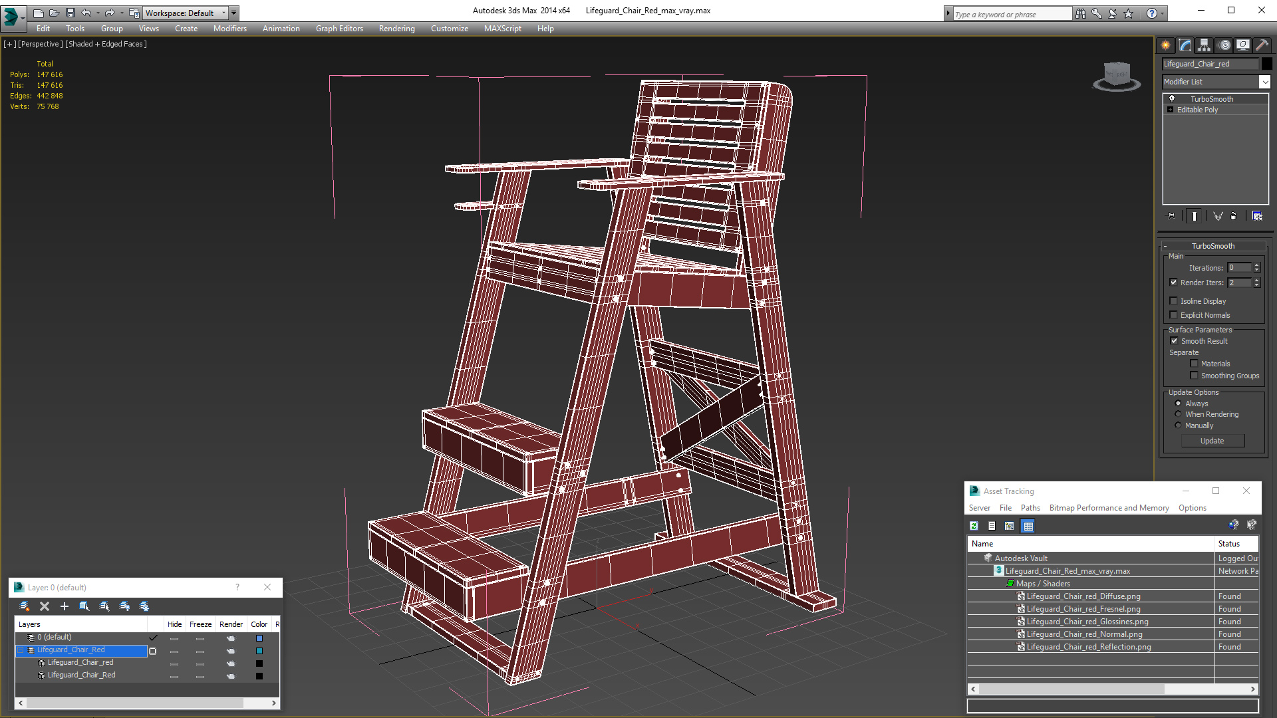The height and width of the screenshot is (718, 1277).
Task: Collapse Lifeguard_Chair_Red layer tree node
Action: [21, 650]
